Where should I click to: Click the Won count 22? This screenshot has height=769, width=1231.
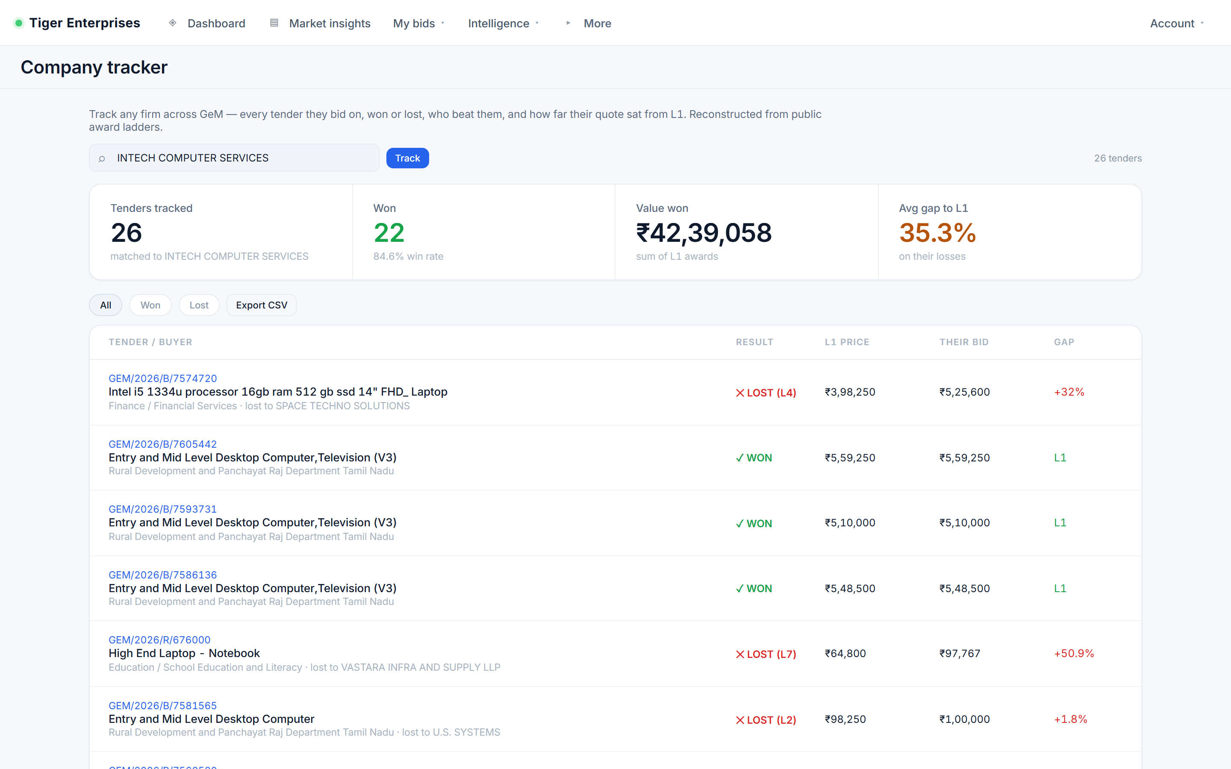(x=389, y=233)
